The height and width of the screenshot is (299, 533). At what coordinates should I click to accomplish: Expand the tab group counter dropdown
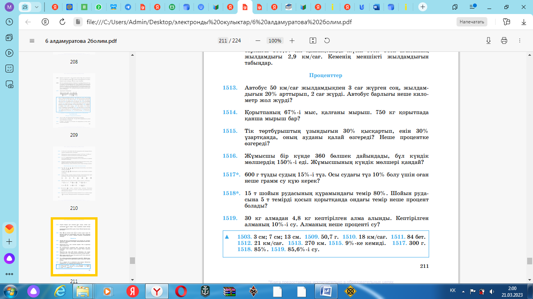coord(37,7)
